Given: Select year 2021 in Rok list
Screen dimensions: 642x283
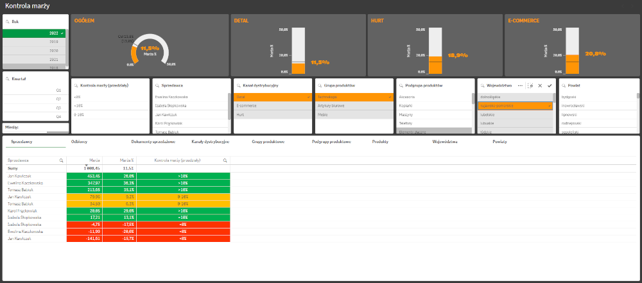Looking at the screenshot, I should click(34, 60).
